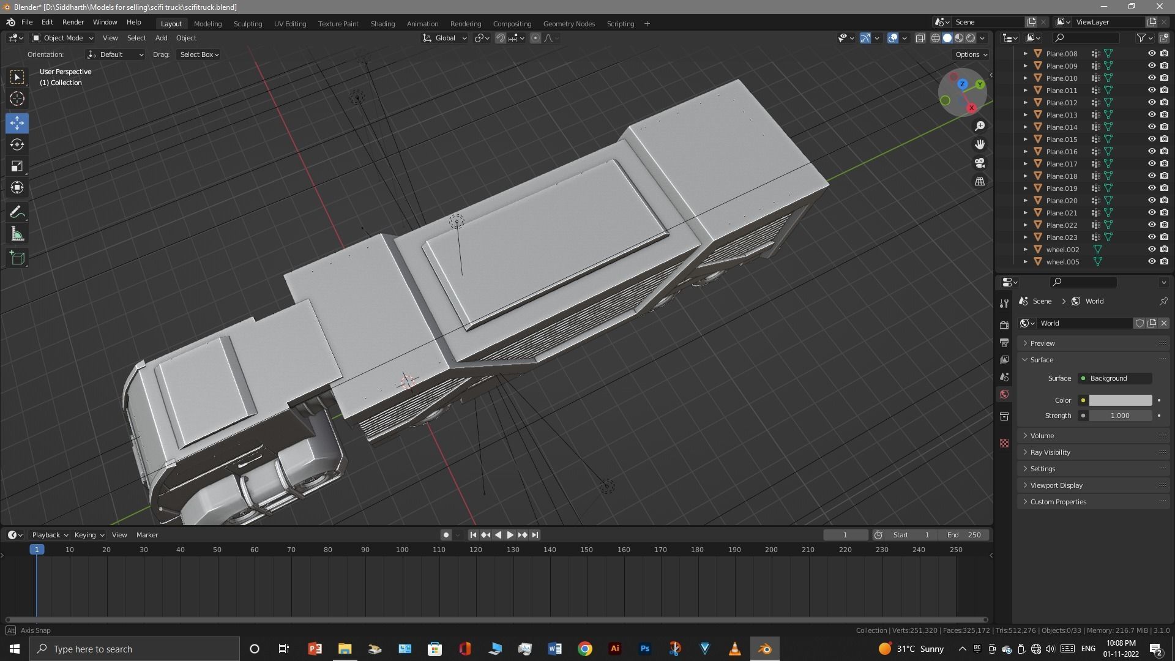Open the Object Mode dropdown
This screenshot has width=1175, height=661.
click(x=62, y=38)
